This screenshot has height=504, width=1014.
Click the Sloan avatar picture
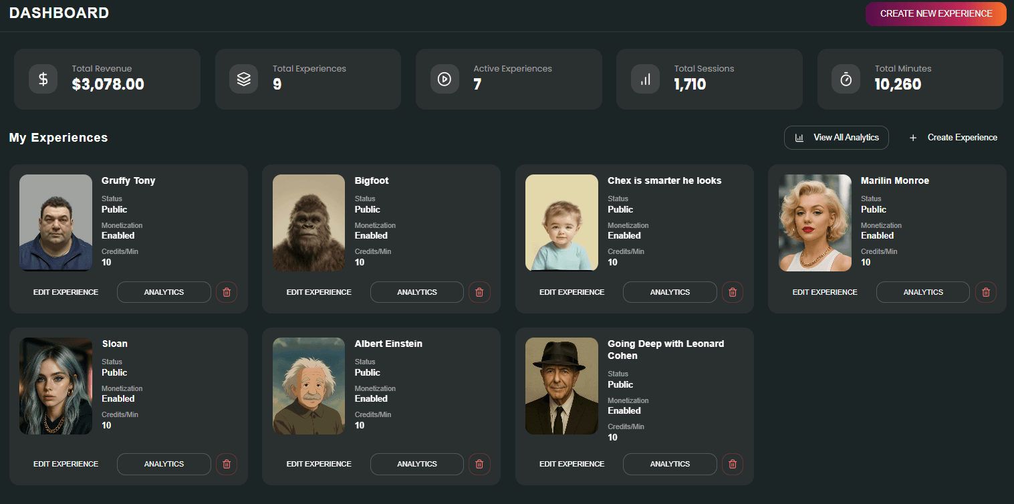(55, 386)
